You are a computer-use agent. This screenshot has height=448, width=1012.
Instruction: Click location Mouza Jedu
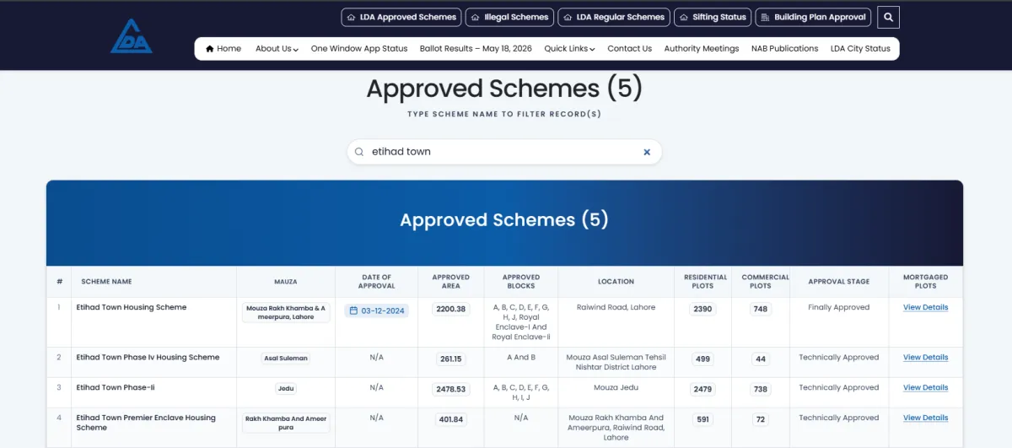[x=616, y=388]
